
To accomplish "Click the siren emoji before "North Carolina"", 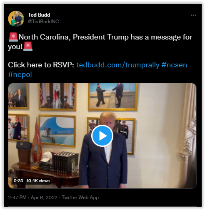I will click(13, 37).
